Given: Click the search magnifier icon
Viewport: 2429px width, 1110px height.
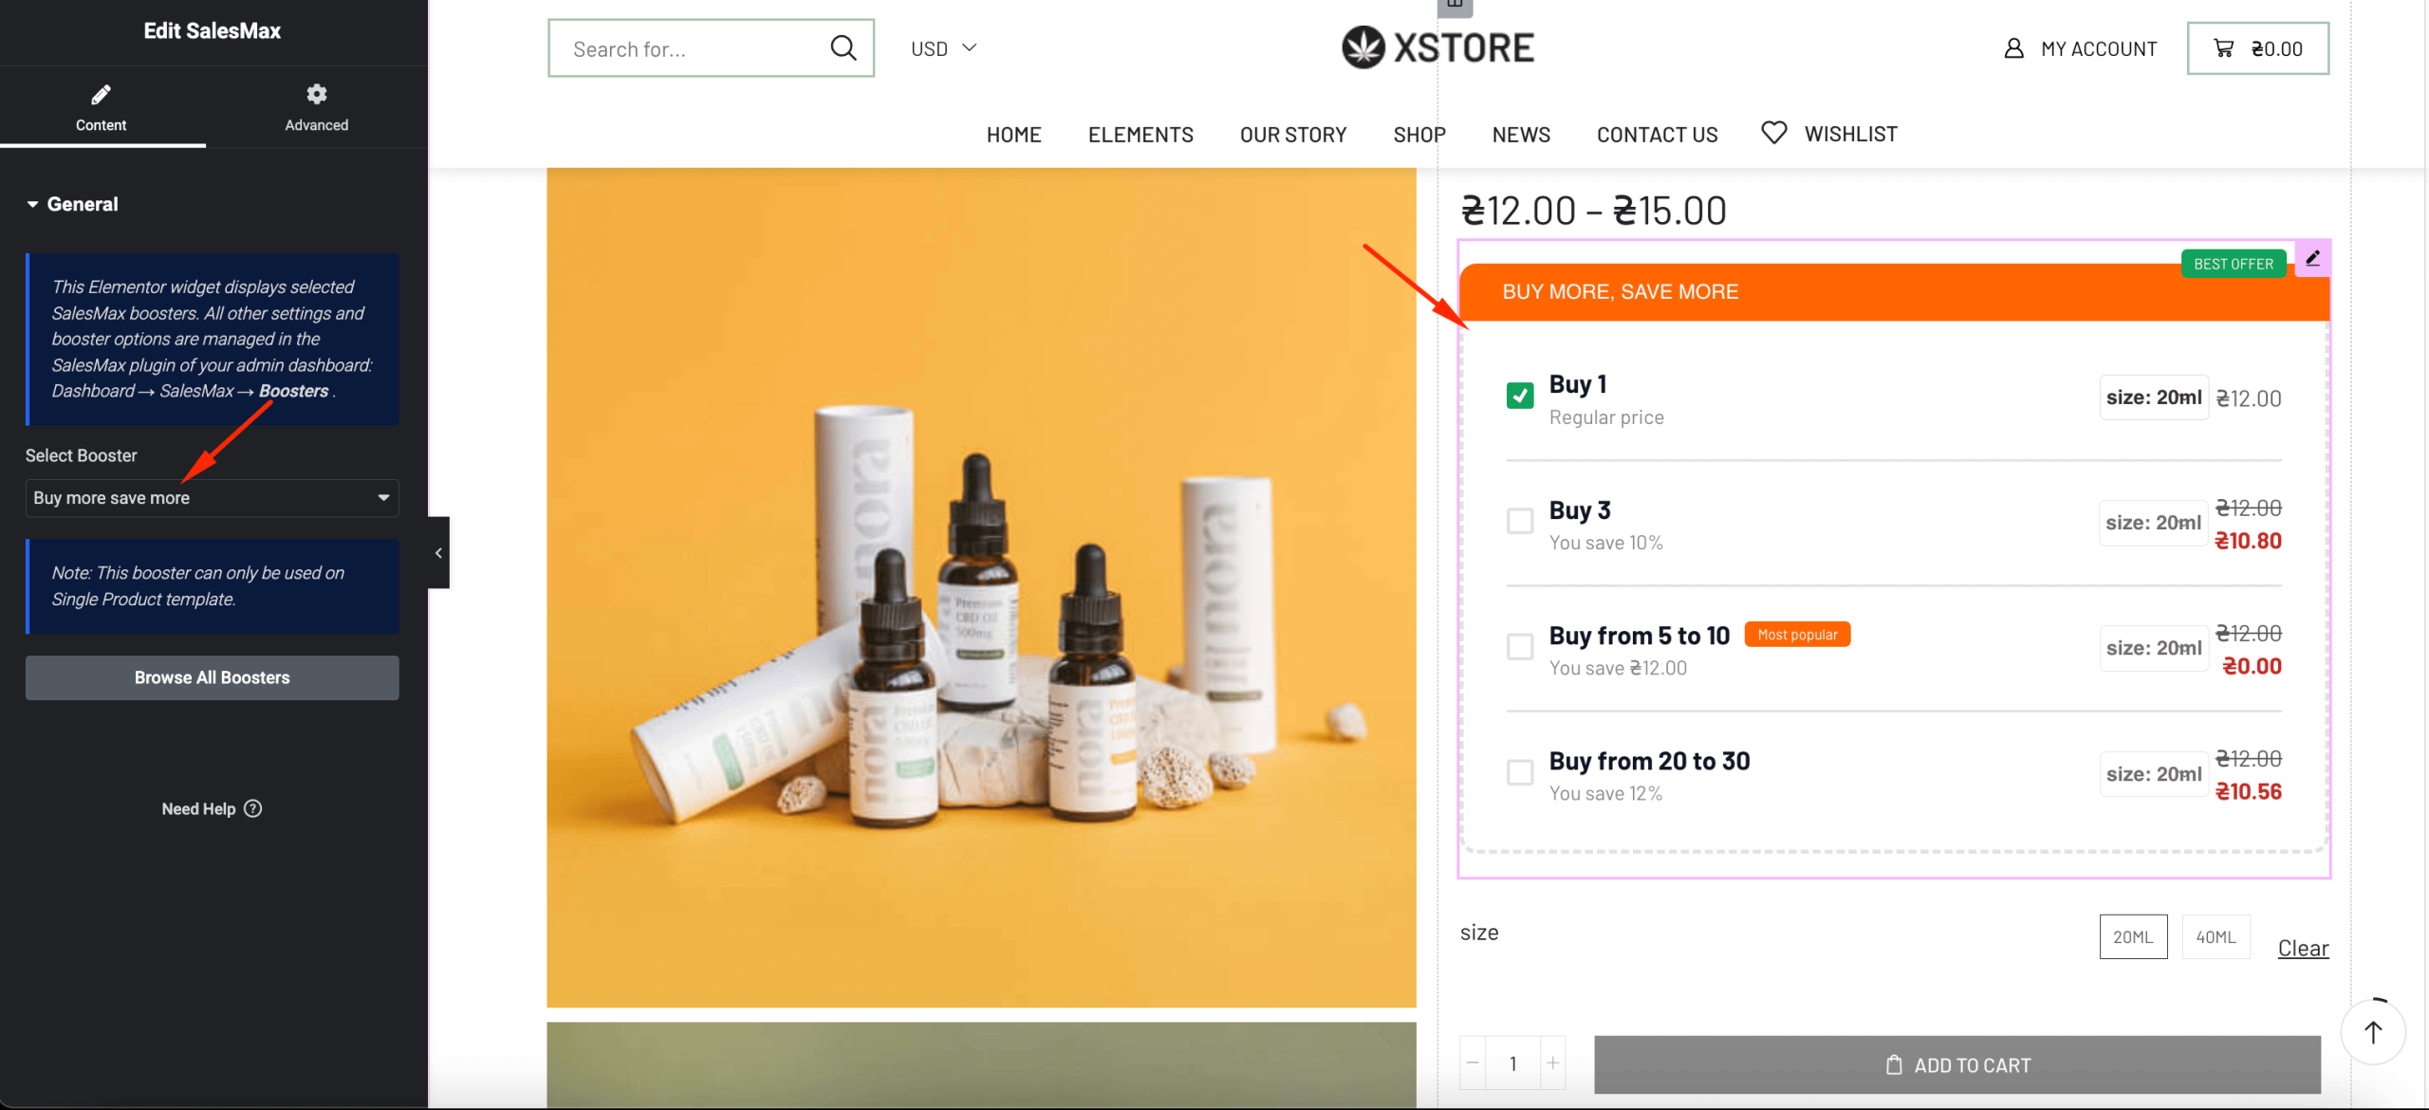Looking at the screenshot, I should [843, 47].
